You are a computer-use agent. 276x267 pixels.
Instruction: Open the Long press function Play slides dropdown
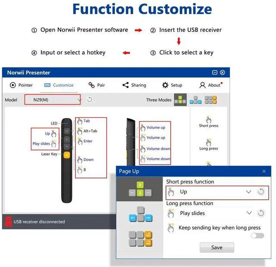pyautogui.click(x=215, y=213)
